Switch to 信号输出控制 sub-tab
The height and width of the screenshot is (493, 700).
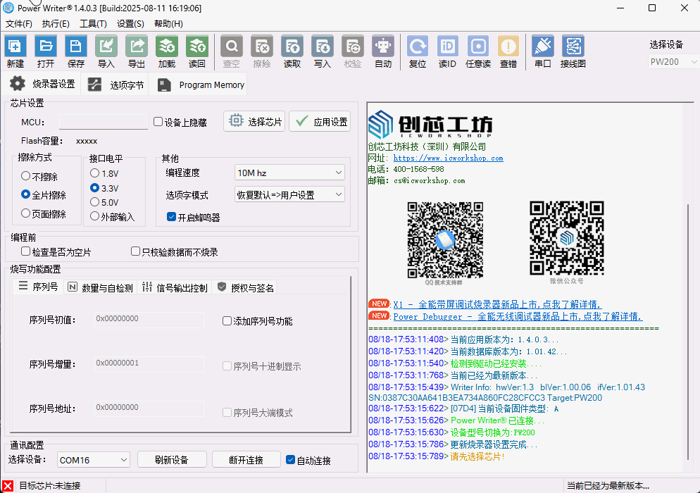point(175,287)
